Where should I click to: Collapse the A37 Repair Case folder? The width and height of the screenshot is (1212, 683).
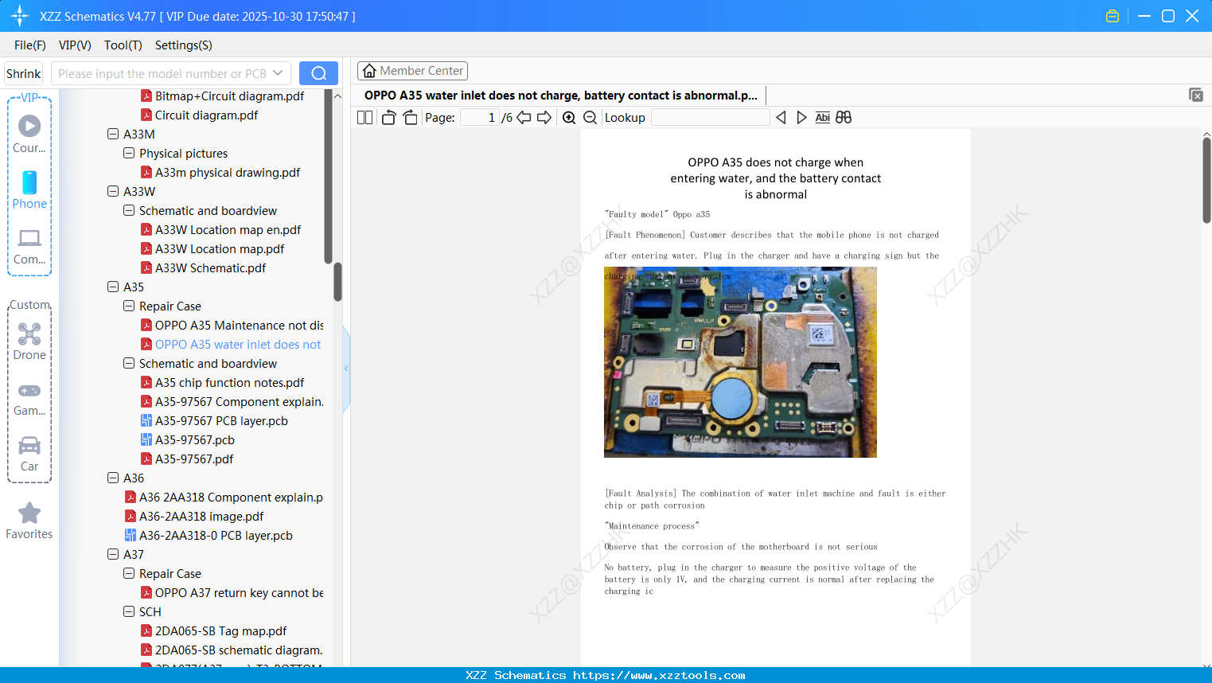[x=129, y=573]
